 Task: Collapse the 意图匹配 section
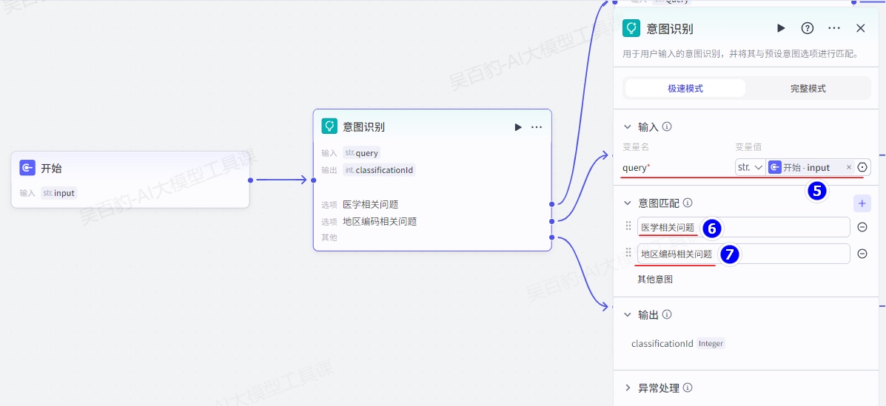[628, 203]
